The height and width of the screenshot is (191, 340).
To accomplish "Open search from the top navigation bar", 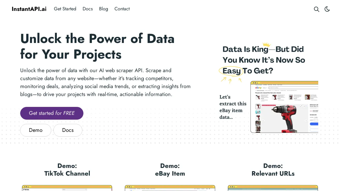I will point(317,9).
